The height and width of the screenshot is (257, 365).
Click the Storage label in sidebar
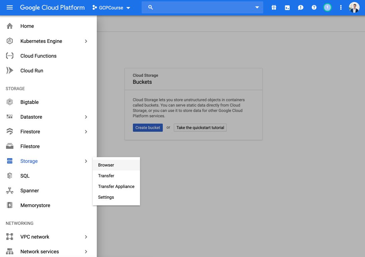pos(29,161)
